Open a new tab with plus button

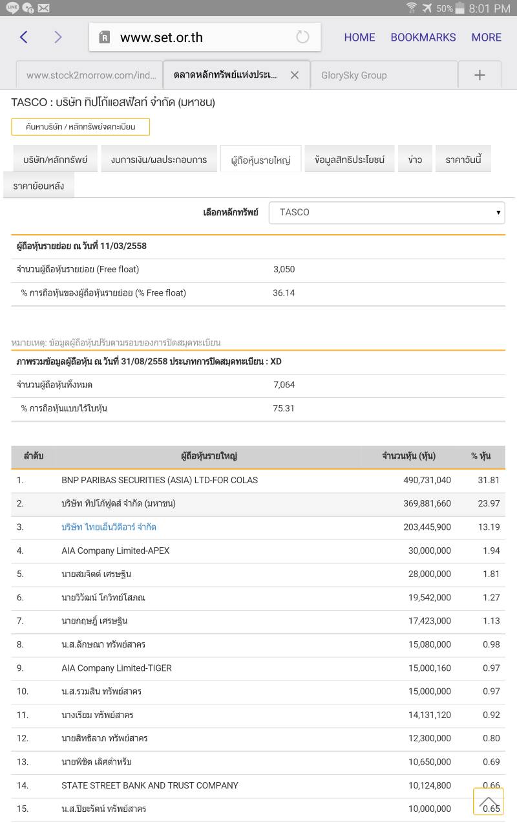click(x=480, y=75)
